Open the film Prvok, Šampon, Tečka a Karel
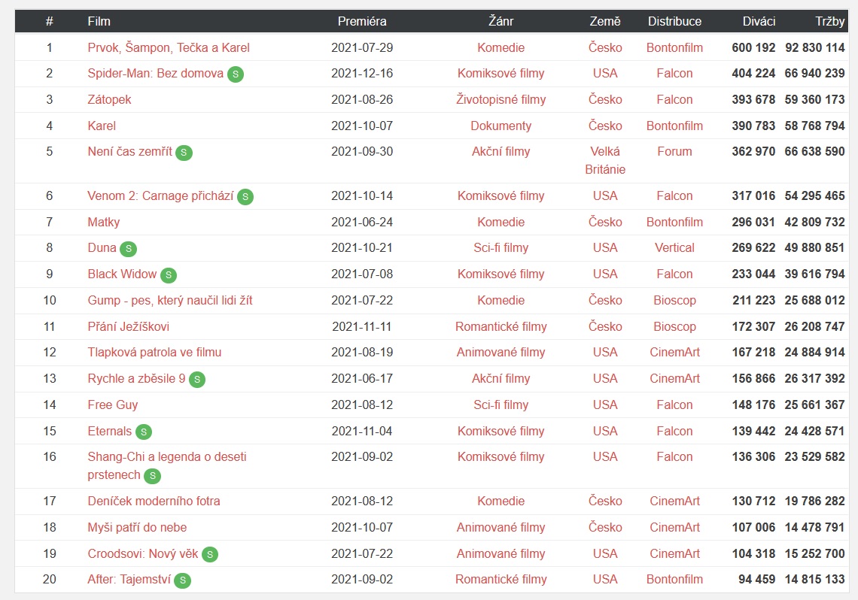This screenshot has height=600, width=858. click(169, 47)
